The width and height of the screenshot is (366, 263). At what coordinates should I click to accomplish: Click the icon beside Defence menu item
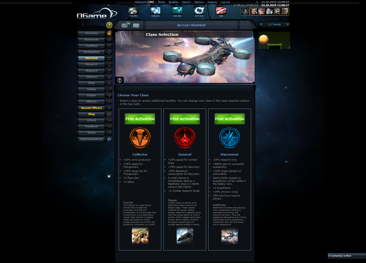109,77
